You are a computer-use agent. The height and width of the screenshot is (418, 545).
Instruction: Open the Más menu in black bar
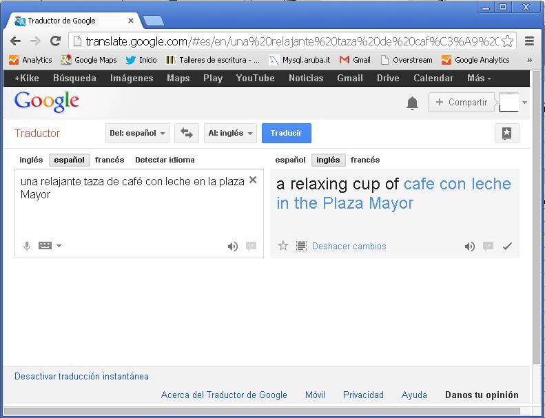coord(479,79)
